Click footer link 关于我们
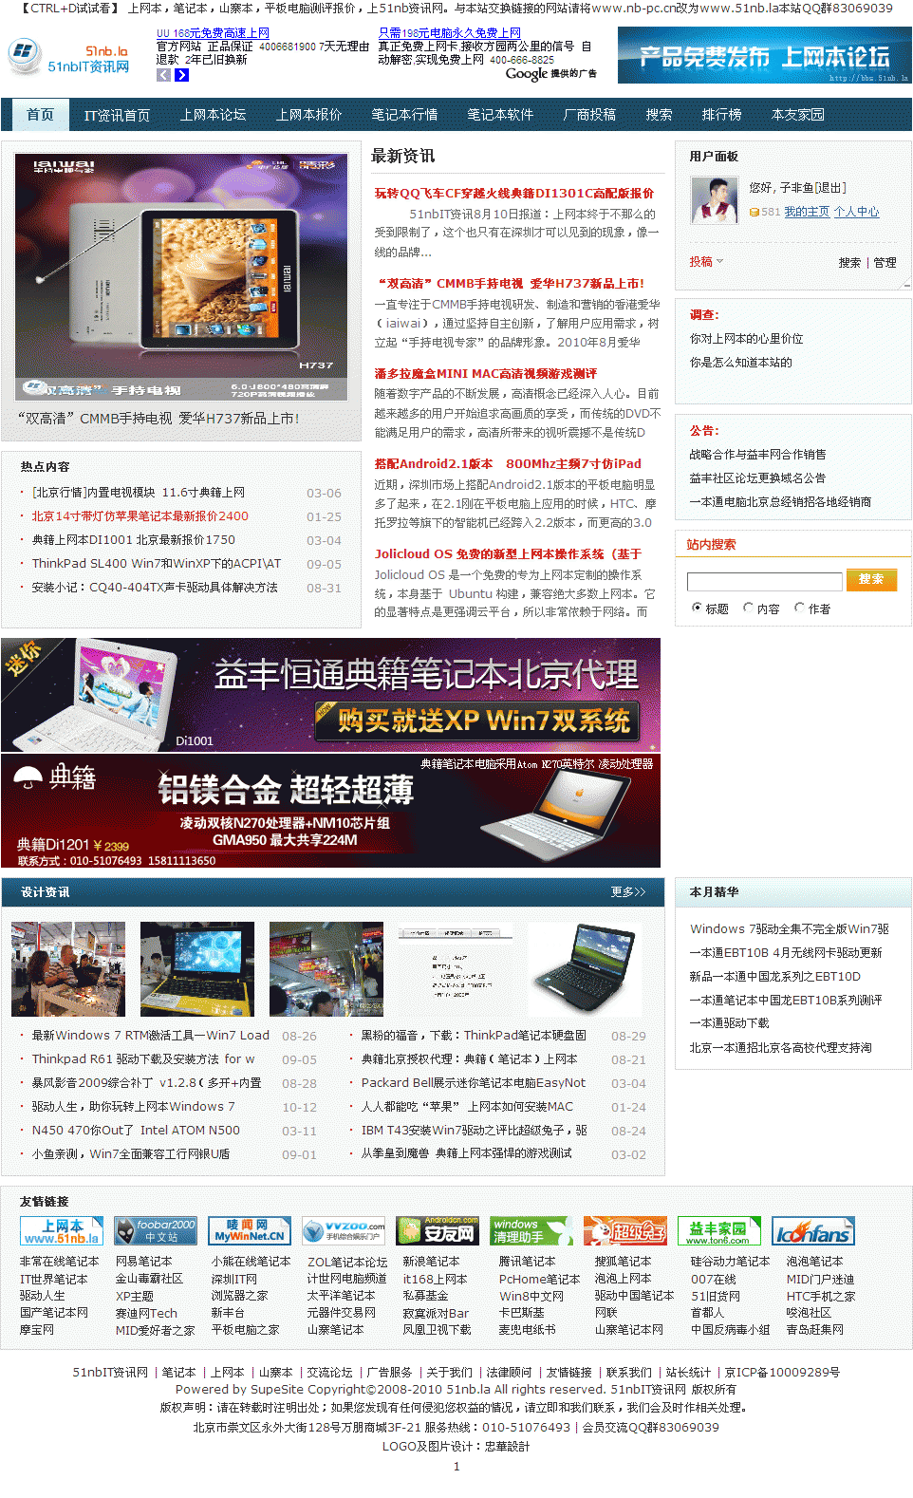This screenshot has width=913, height=1498. point(449,1373)
